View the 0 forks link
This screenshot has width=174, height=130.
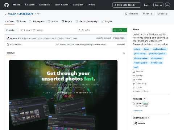click(x=137, y=87)
